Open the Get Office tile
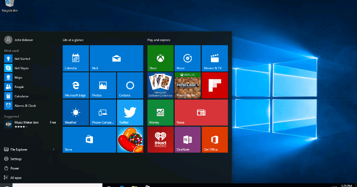357x187 pixels. click(x=215, y=139)
